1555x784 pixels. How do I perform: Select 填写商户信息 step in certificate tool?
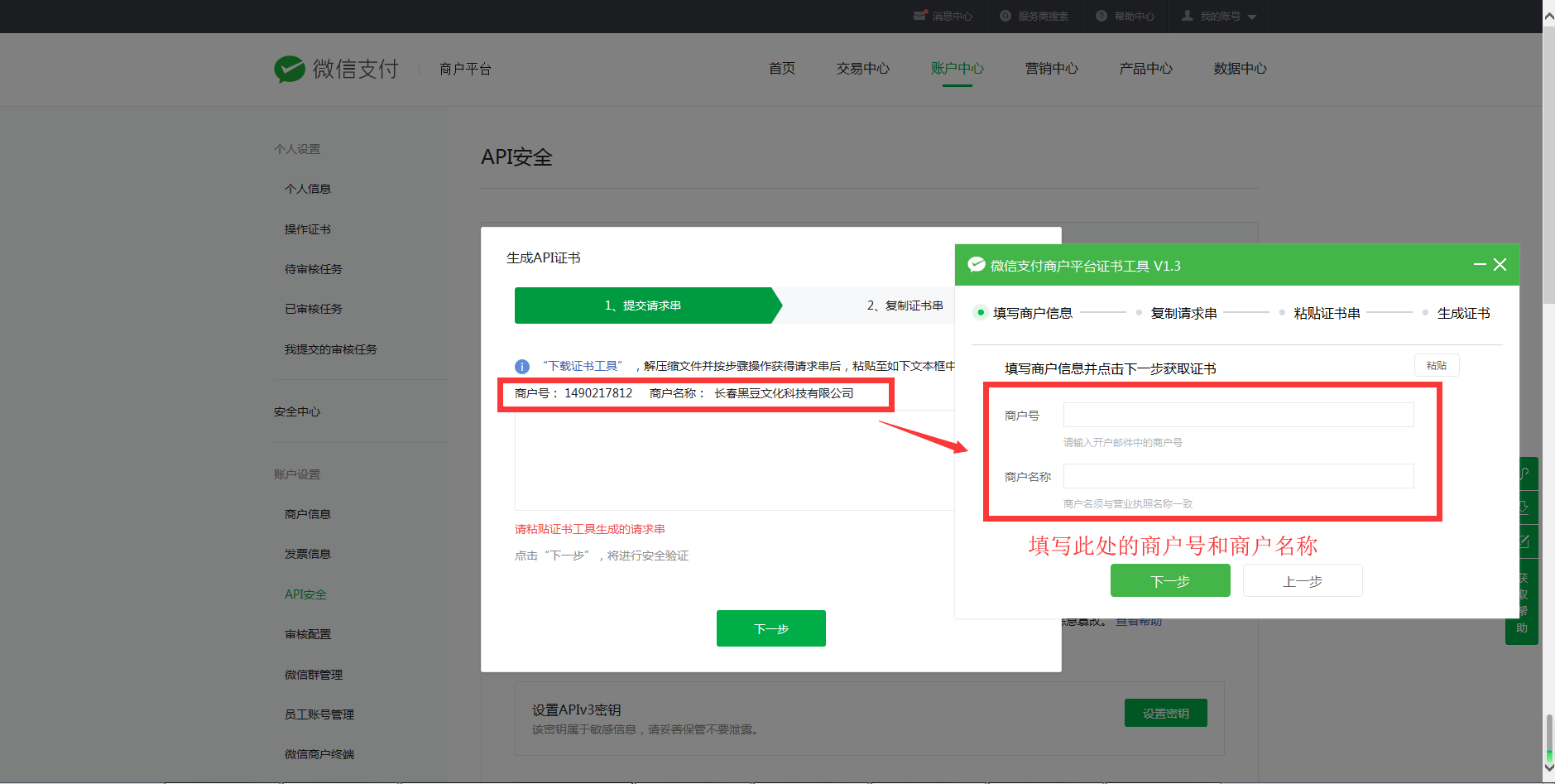pos(1024,313)
